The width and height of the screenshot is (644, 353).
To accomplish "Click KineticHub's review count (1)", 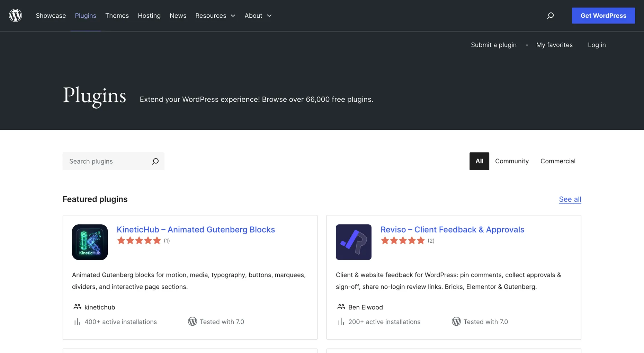I will (x=167, y=241).
